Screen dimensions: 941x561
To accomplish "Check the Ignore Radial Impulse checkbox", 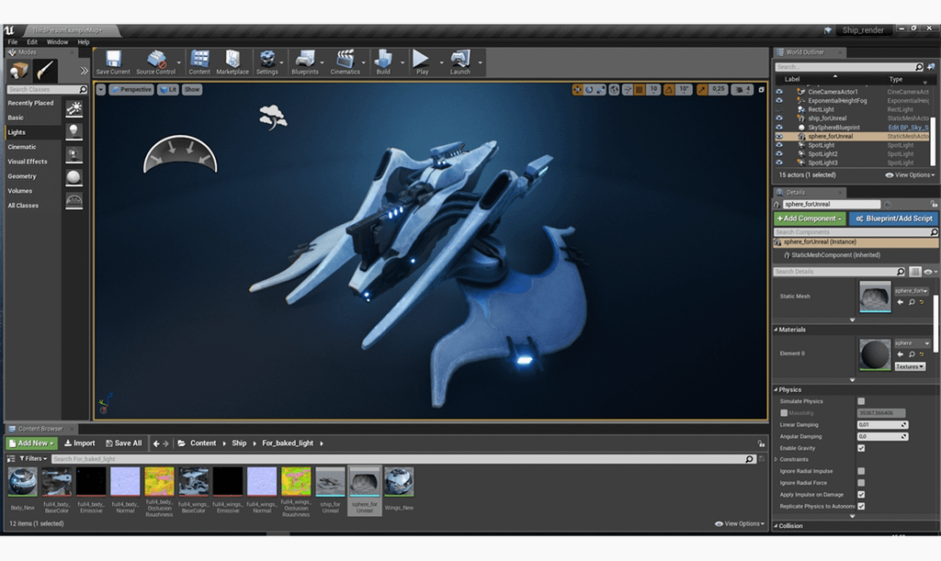I will (861, 471).
